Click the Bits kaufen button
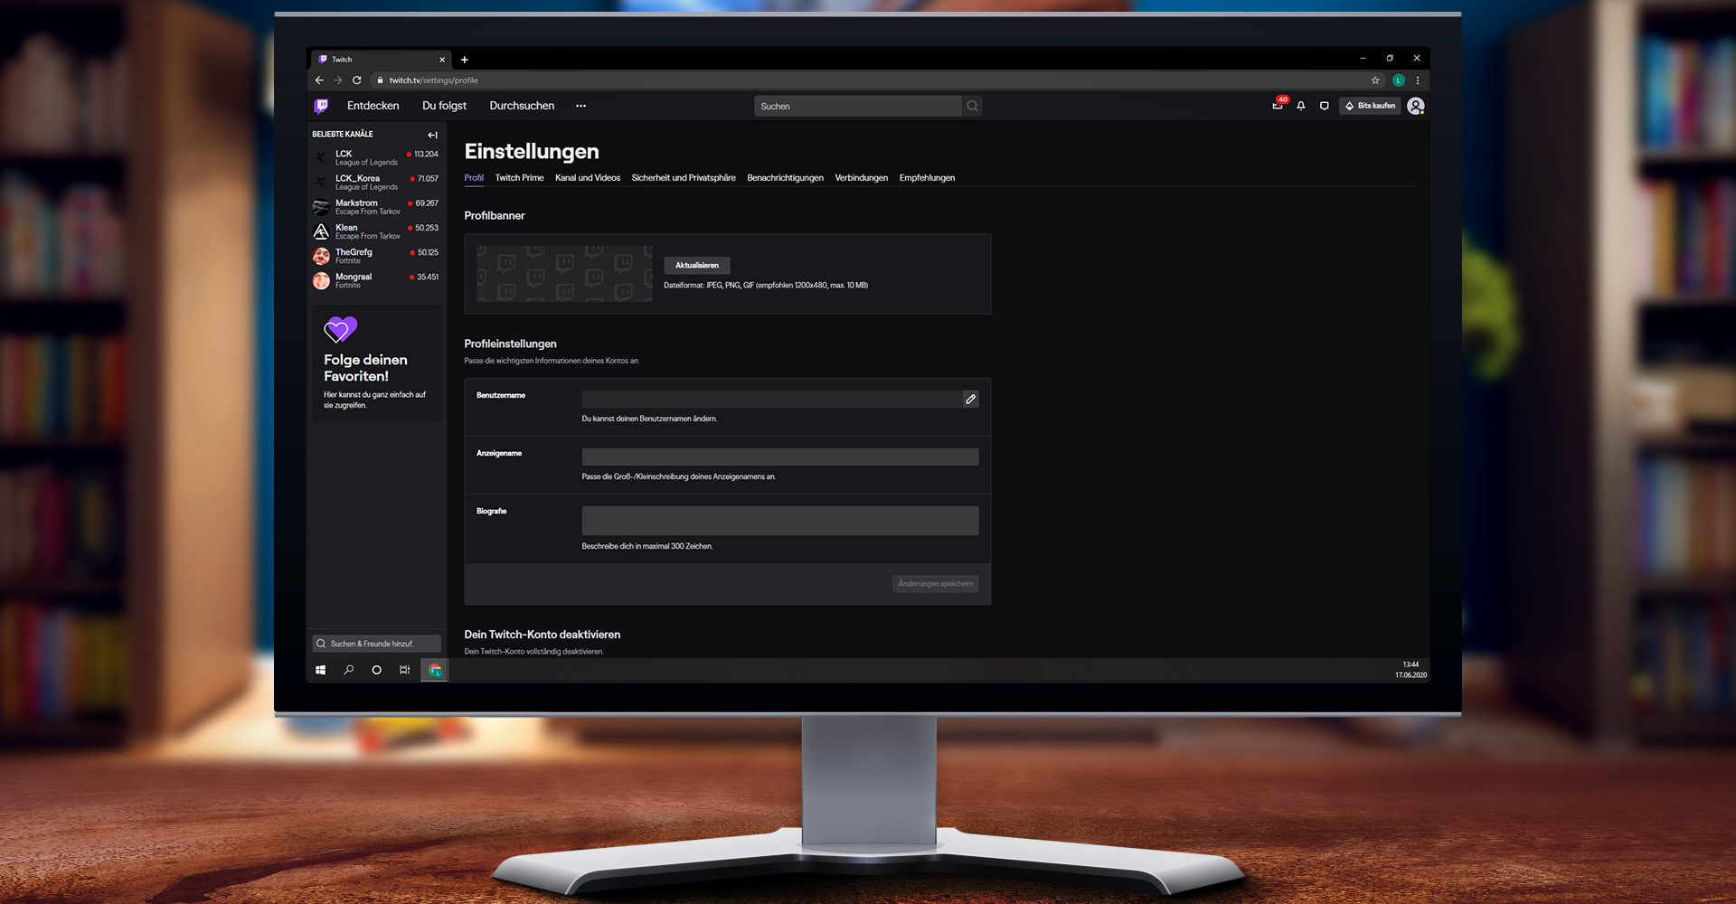The width and height of the screenshot is (1736, 904). 1371,106
